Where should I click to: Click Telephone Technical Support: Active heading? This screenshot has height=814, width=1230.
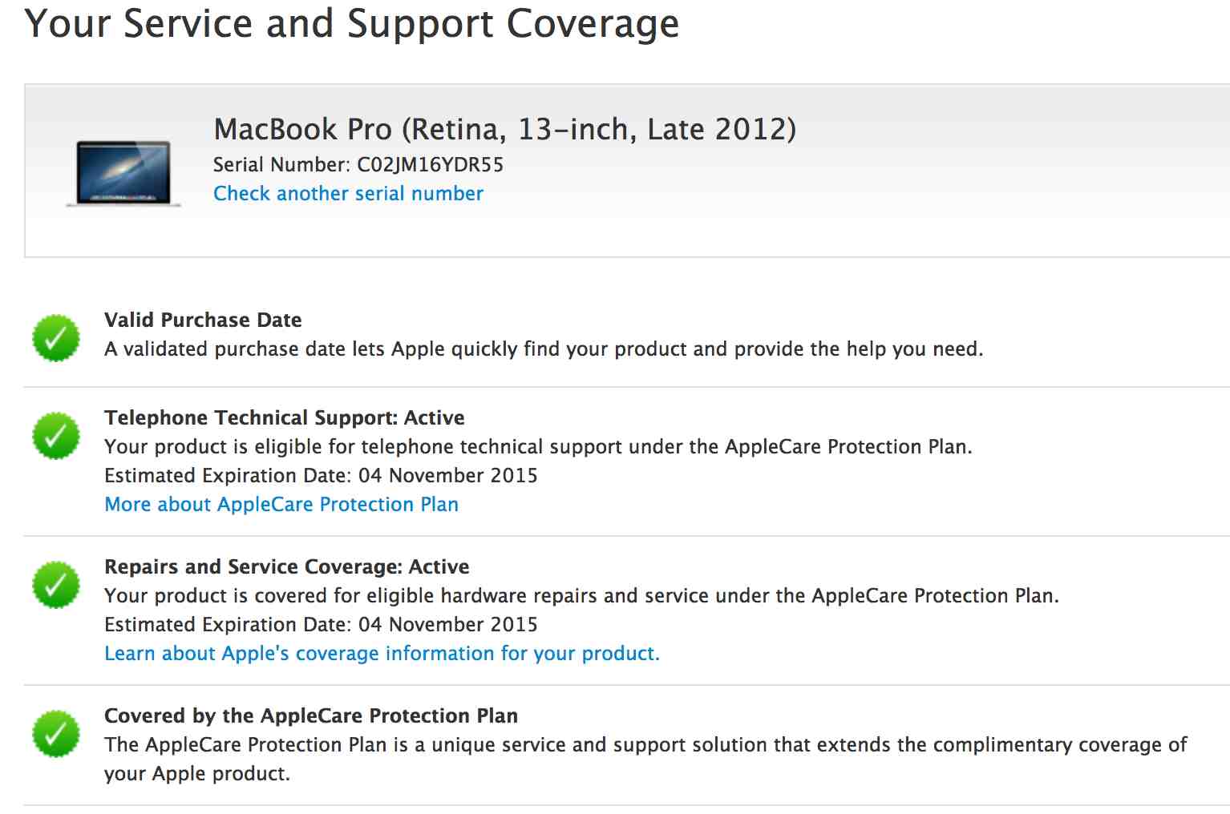tap(285, 418)
